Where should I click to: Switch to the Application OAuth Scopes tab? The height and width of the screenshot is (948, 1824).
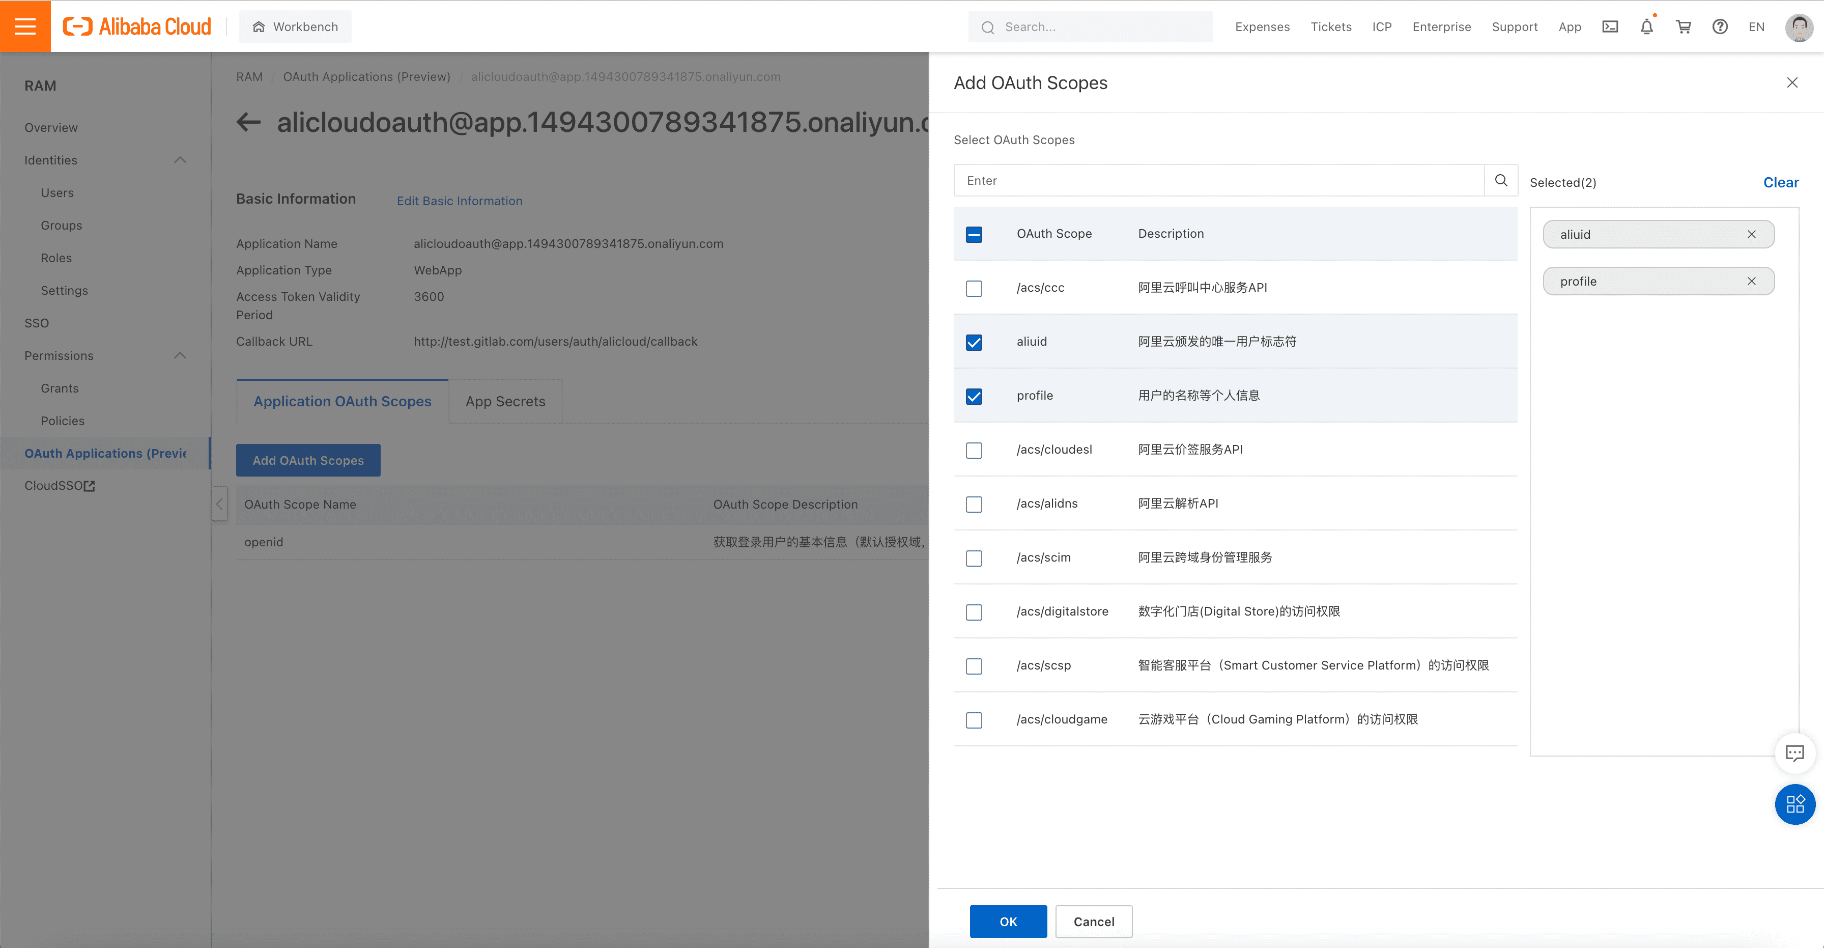(341, 400)
